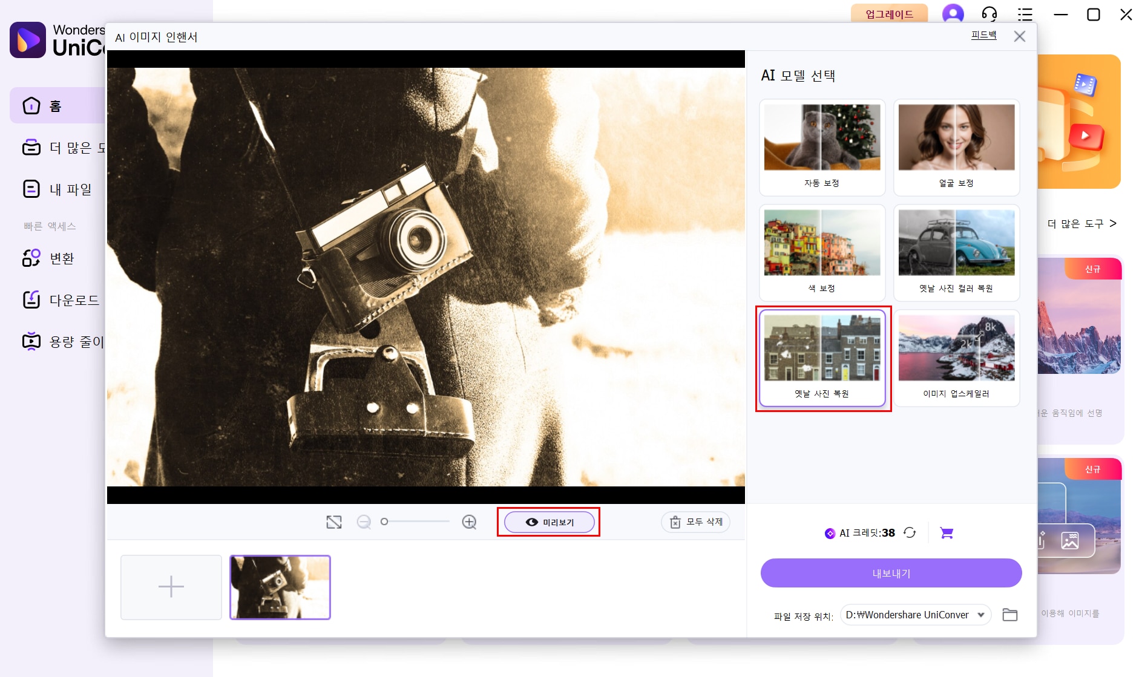Choose the 옛날 사진 컬러 복원 model
Screen dimensions: 1142x677
[x=956, y=253]
